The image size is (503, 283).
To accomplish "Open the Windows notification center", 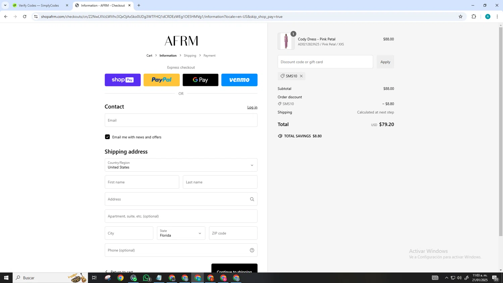I will click(x=495, y=278).
